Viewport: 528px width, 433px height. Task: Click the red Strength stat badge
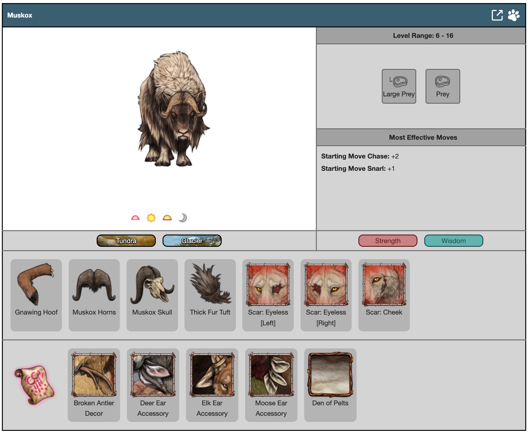pos(388,241)
